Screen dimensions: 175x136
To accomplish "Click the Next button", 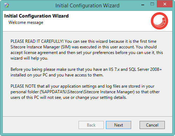I will coord(119,125).
